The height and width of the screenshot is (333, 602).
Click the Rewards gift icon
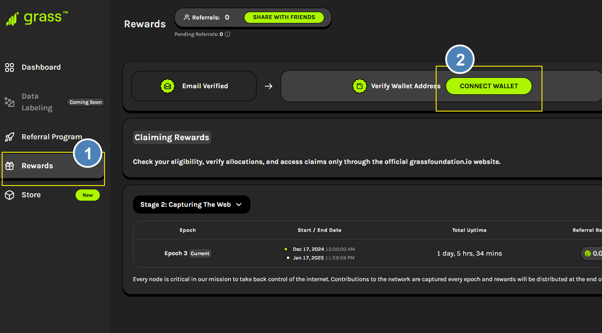[10, 166]
